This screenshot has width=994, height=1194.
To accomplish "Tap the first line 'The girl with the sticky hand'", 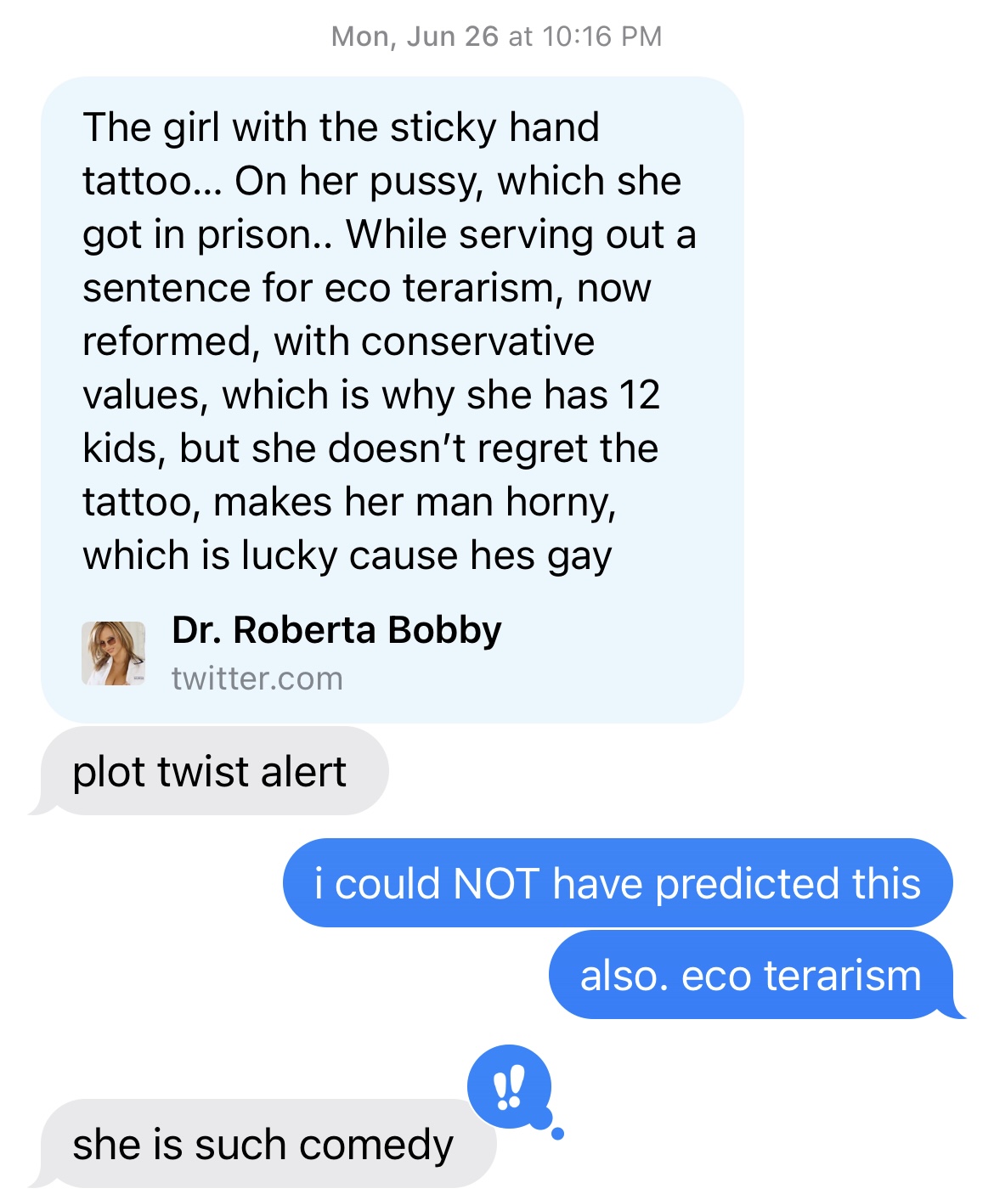I will (342, 128).
